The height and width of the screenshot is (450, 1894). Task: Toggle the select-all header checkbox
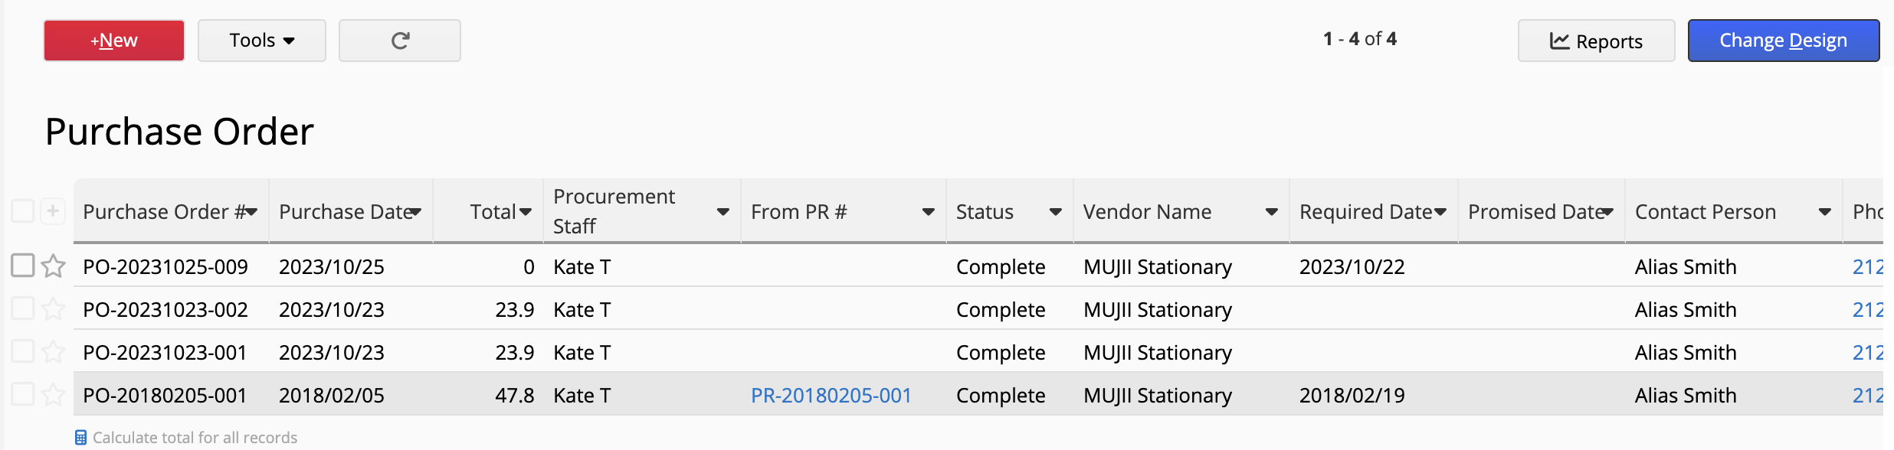tap(23, 211)
